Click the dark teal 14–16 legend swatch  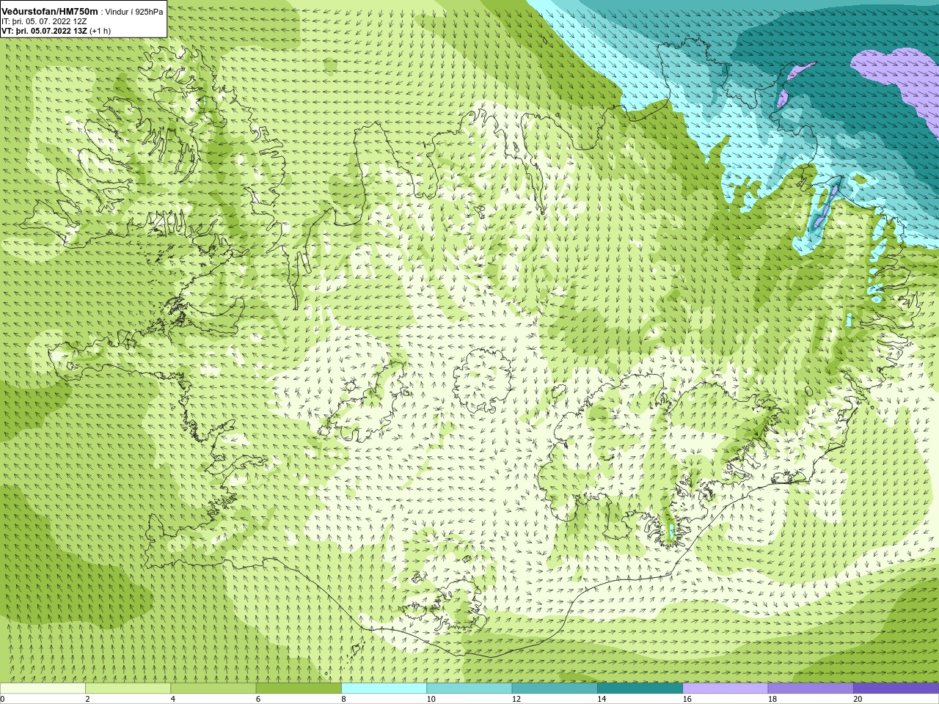pos(640,689)
